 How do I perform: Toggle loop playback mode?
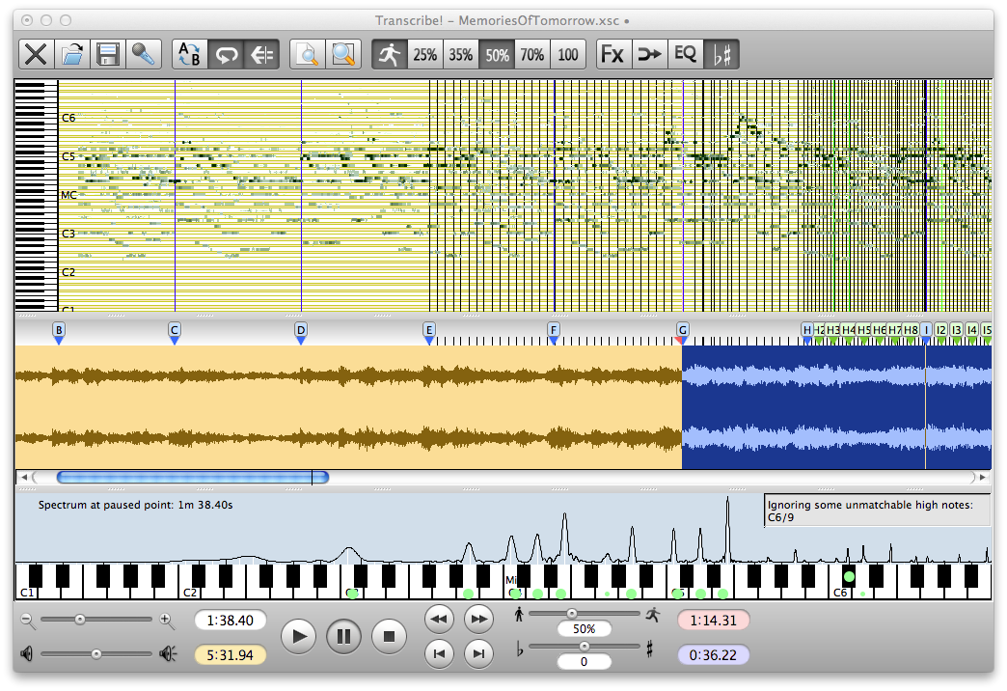click(225, 54)
